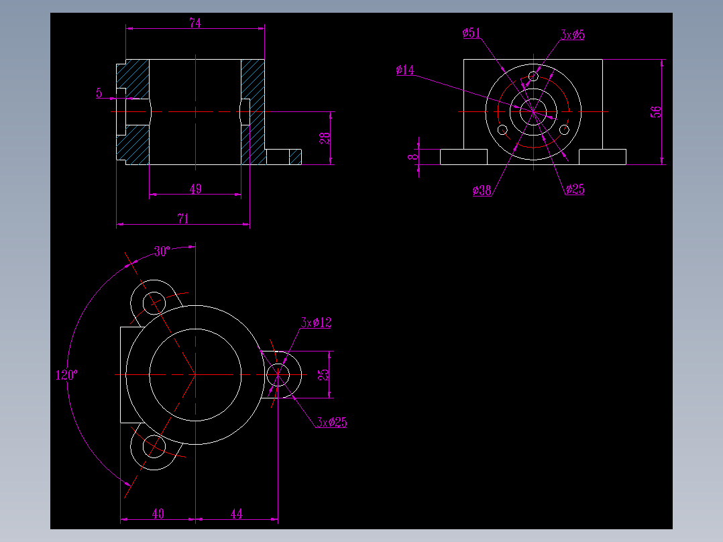Screen dimensions: 723x542
Task: Select the 49 inner width dimension
Action: pos(196,188)
